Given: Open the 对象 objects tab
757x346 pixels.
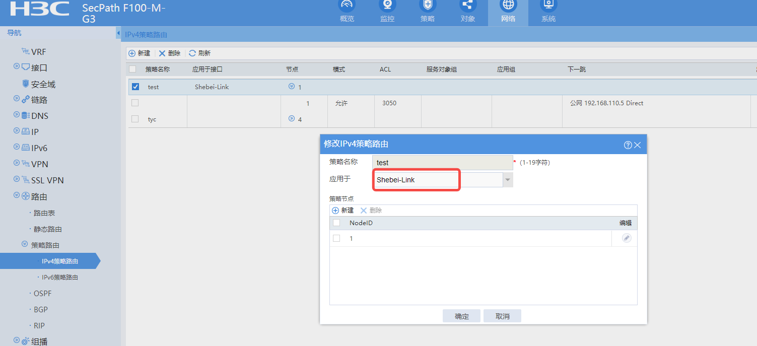Looking at the screenshot, I should [468, 12].
